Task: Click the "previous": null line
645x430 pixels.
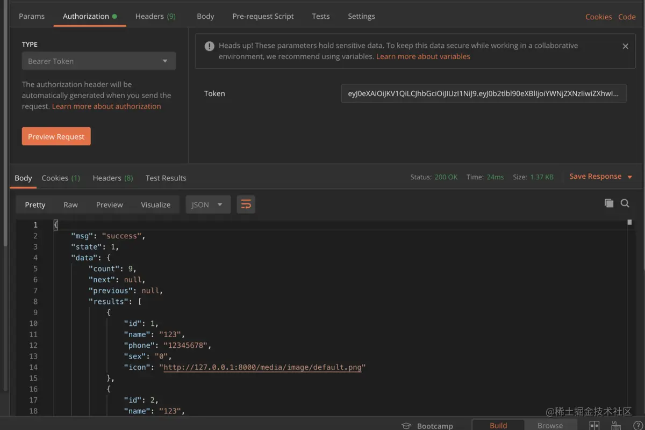Action: (125, 290)
